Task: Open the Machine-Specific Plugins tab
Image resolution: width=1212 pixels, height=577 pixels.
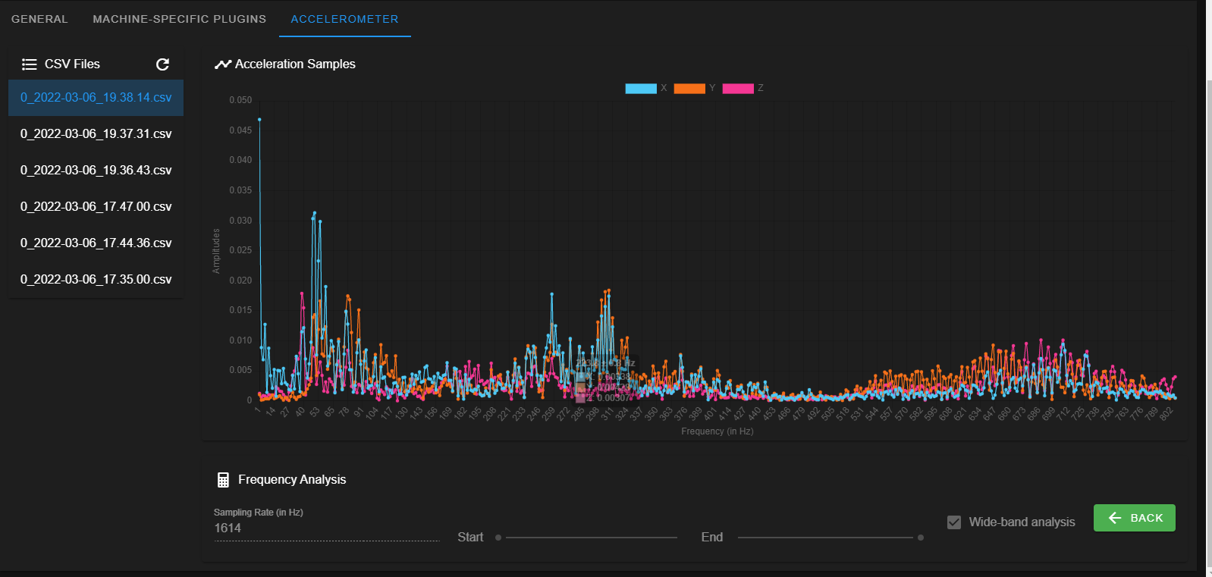Action: click(180, 19)
